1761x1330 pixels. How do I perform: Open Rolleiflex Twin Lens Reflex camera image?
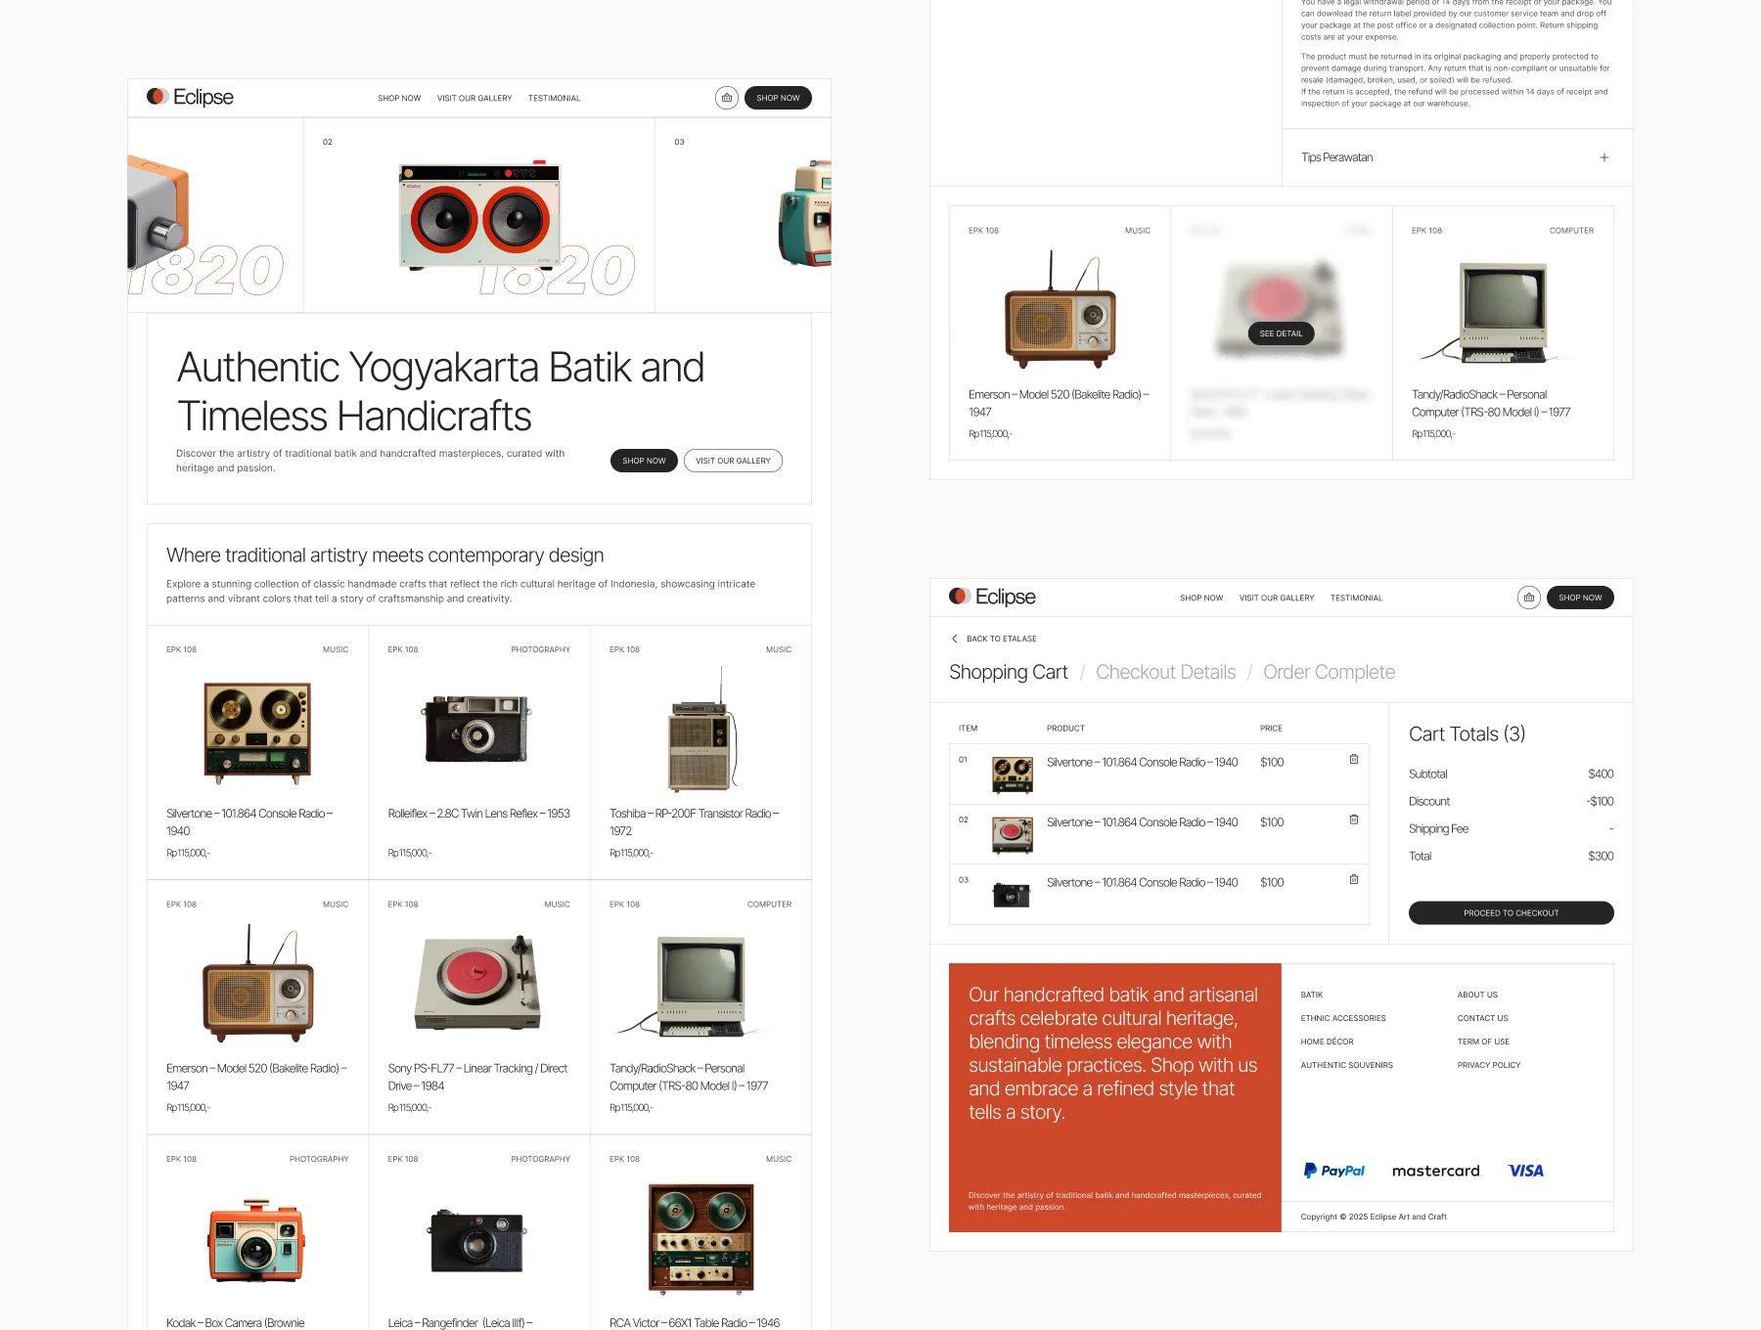coord(477,730)
